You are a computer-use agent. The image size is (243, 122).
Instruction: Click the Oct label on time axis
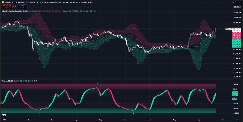pyautogui.click(x=223, y=120)
